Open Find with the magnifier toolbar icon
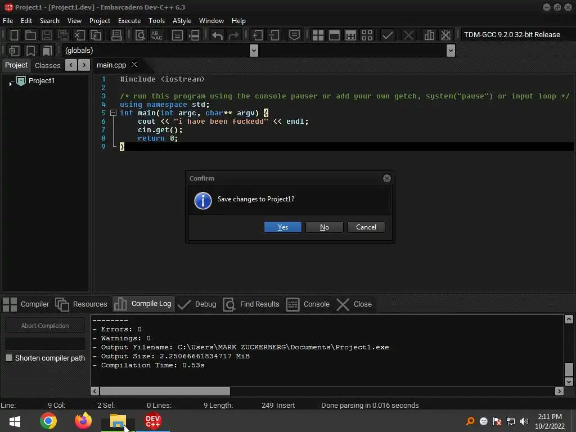Screen dimensions: 576x432 click(x=140, y=35)
